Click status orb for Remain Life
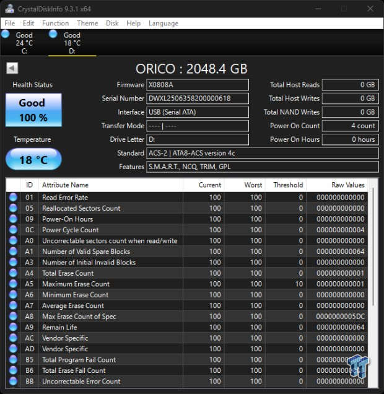The width and height of the screenshot is (384, 394). pos(13,327)
